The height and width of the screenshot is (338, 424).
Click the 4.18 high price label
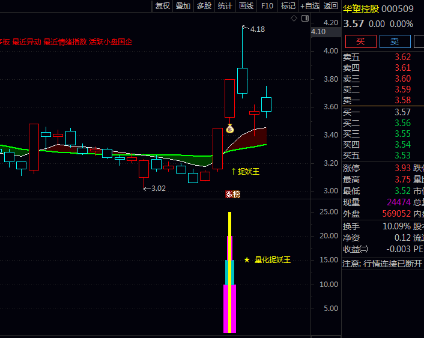(258, 29)
